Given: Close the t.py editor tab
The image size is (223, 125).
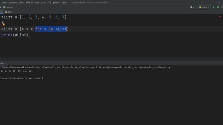Looking at the screenshot, I should [13, 12].
